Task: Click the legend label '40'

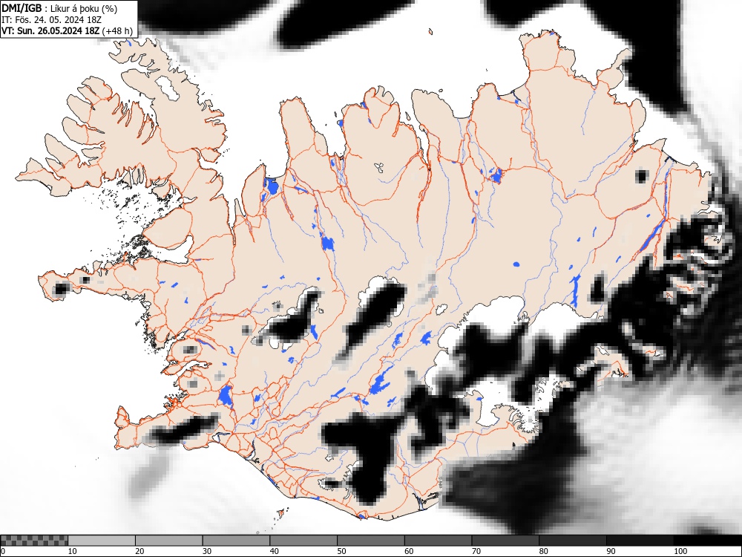Action: click(274, 551)
